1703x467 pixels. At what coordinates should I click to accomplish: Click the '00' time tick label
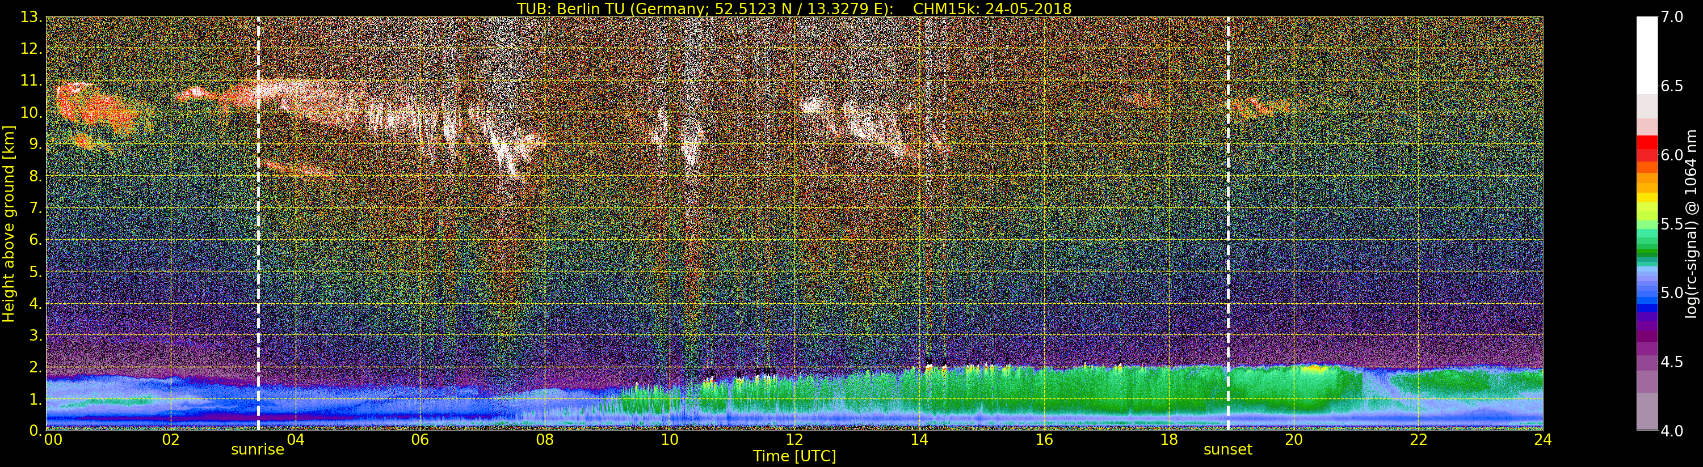pos(53,440)
